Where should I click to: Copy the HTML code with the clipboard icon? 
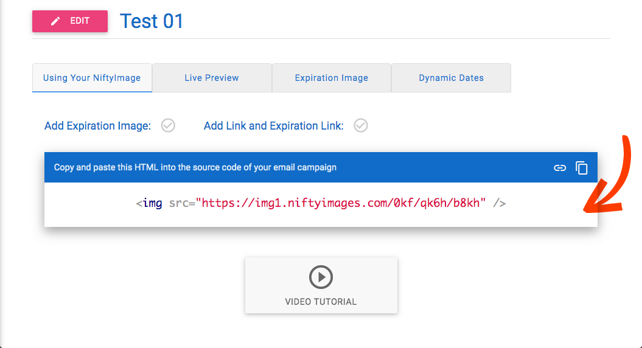pos(582,168)
